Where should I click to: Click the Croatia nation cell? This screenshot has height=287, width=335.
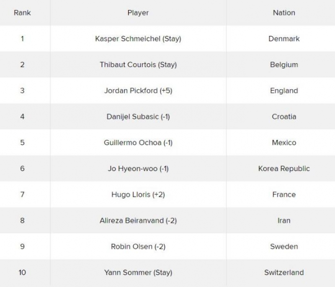(284, 117)
